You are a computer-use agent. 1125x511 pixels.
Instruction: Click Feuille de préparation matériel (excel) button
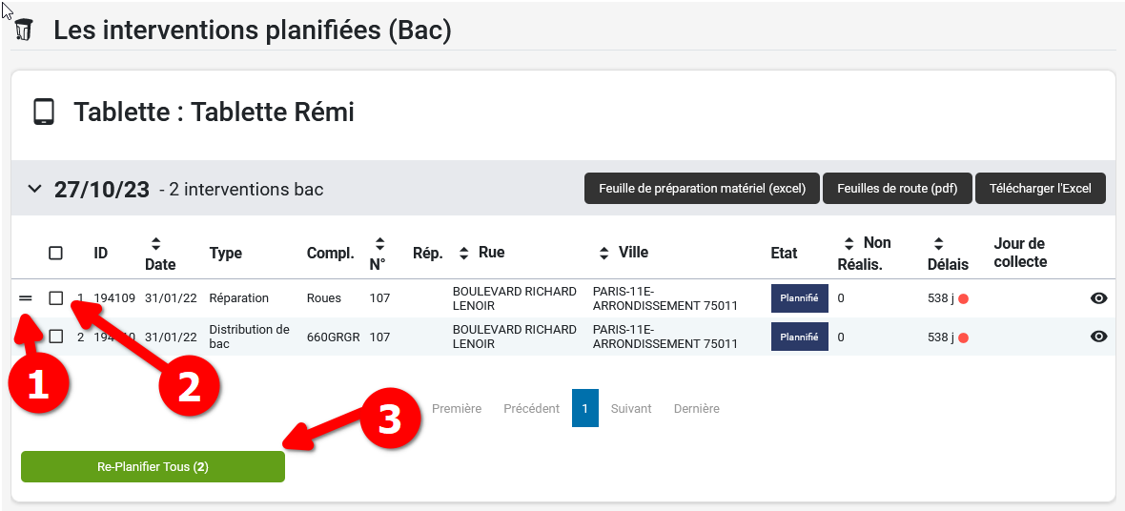(x=702, y=189)
